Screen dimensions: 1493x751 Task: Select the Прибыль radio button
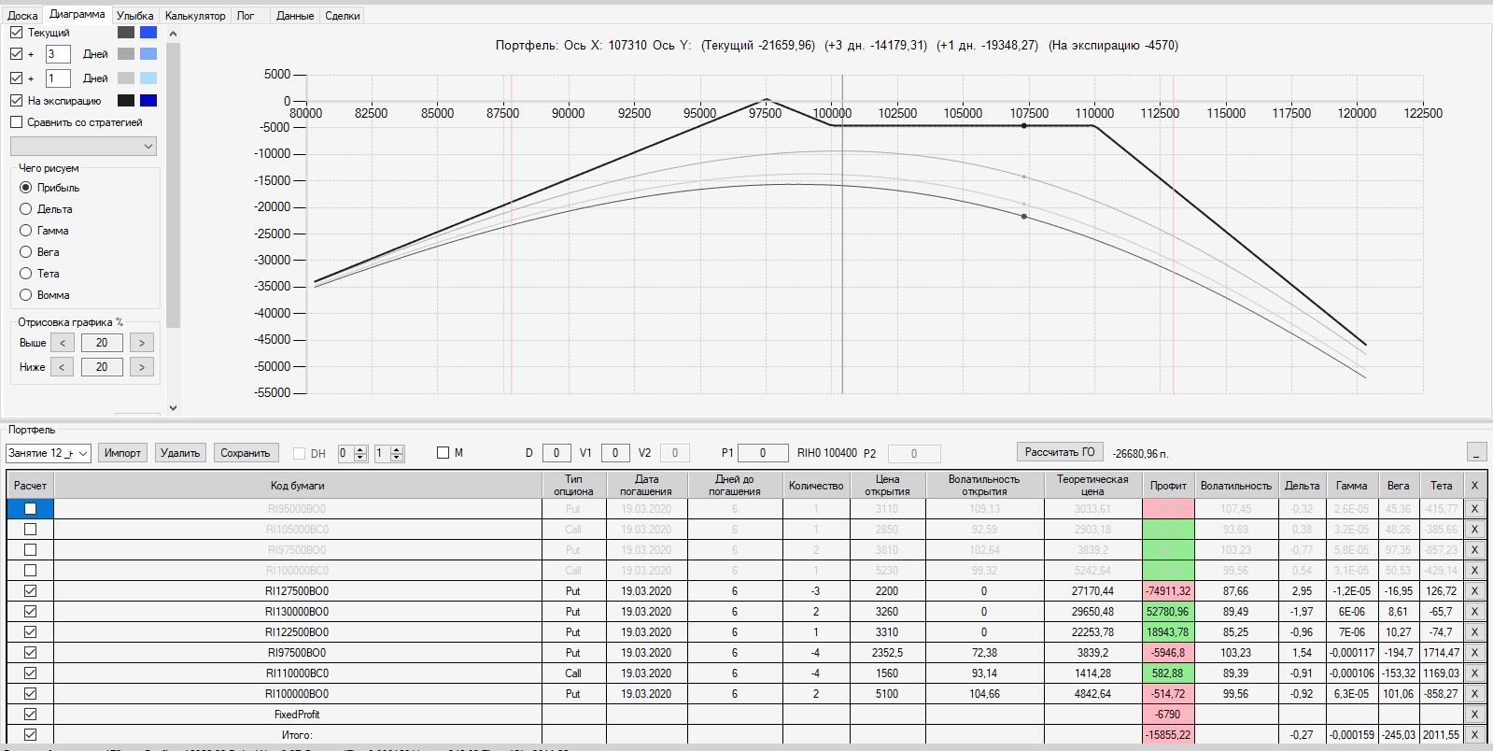(x=26, y=188)
